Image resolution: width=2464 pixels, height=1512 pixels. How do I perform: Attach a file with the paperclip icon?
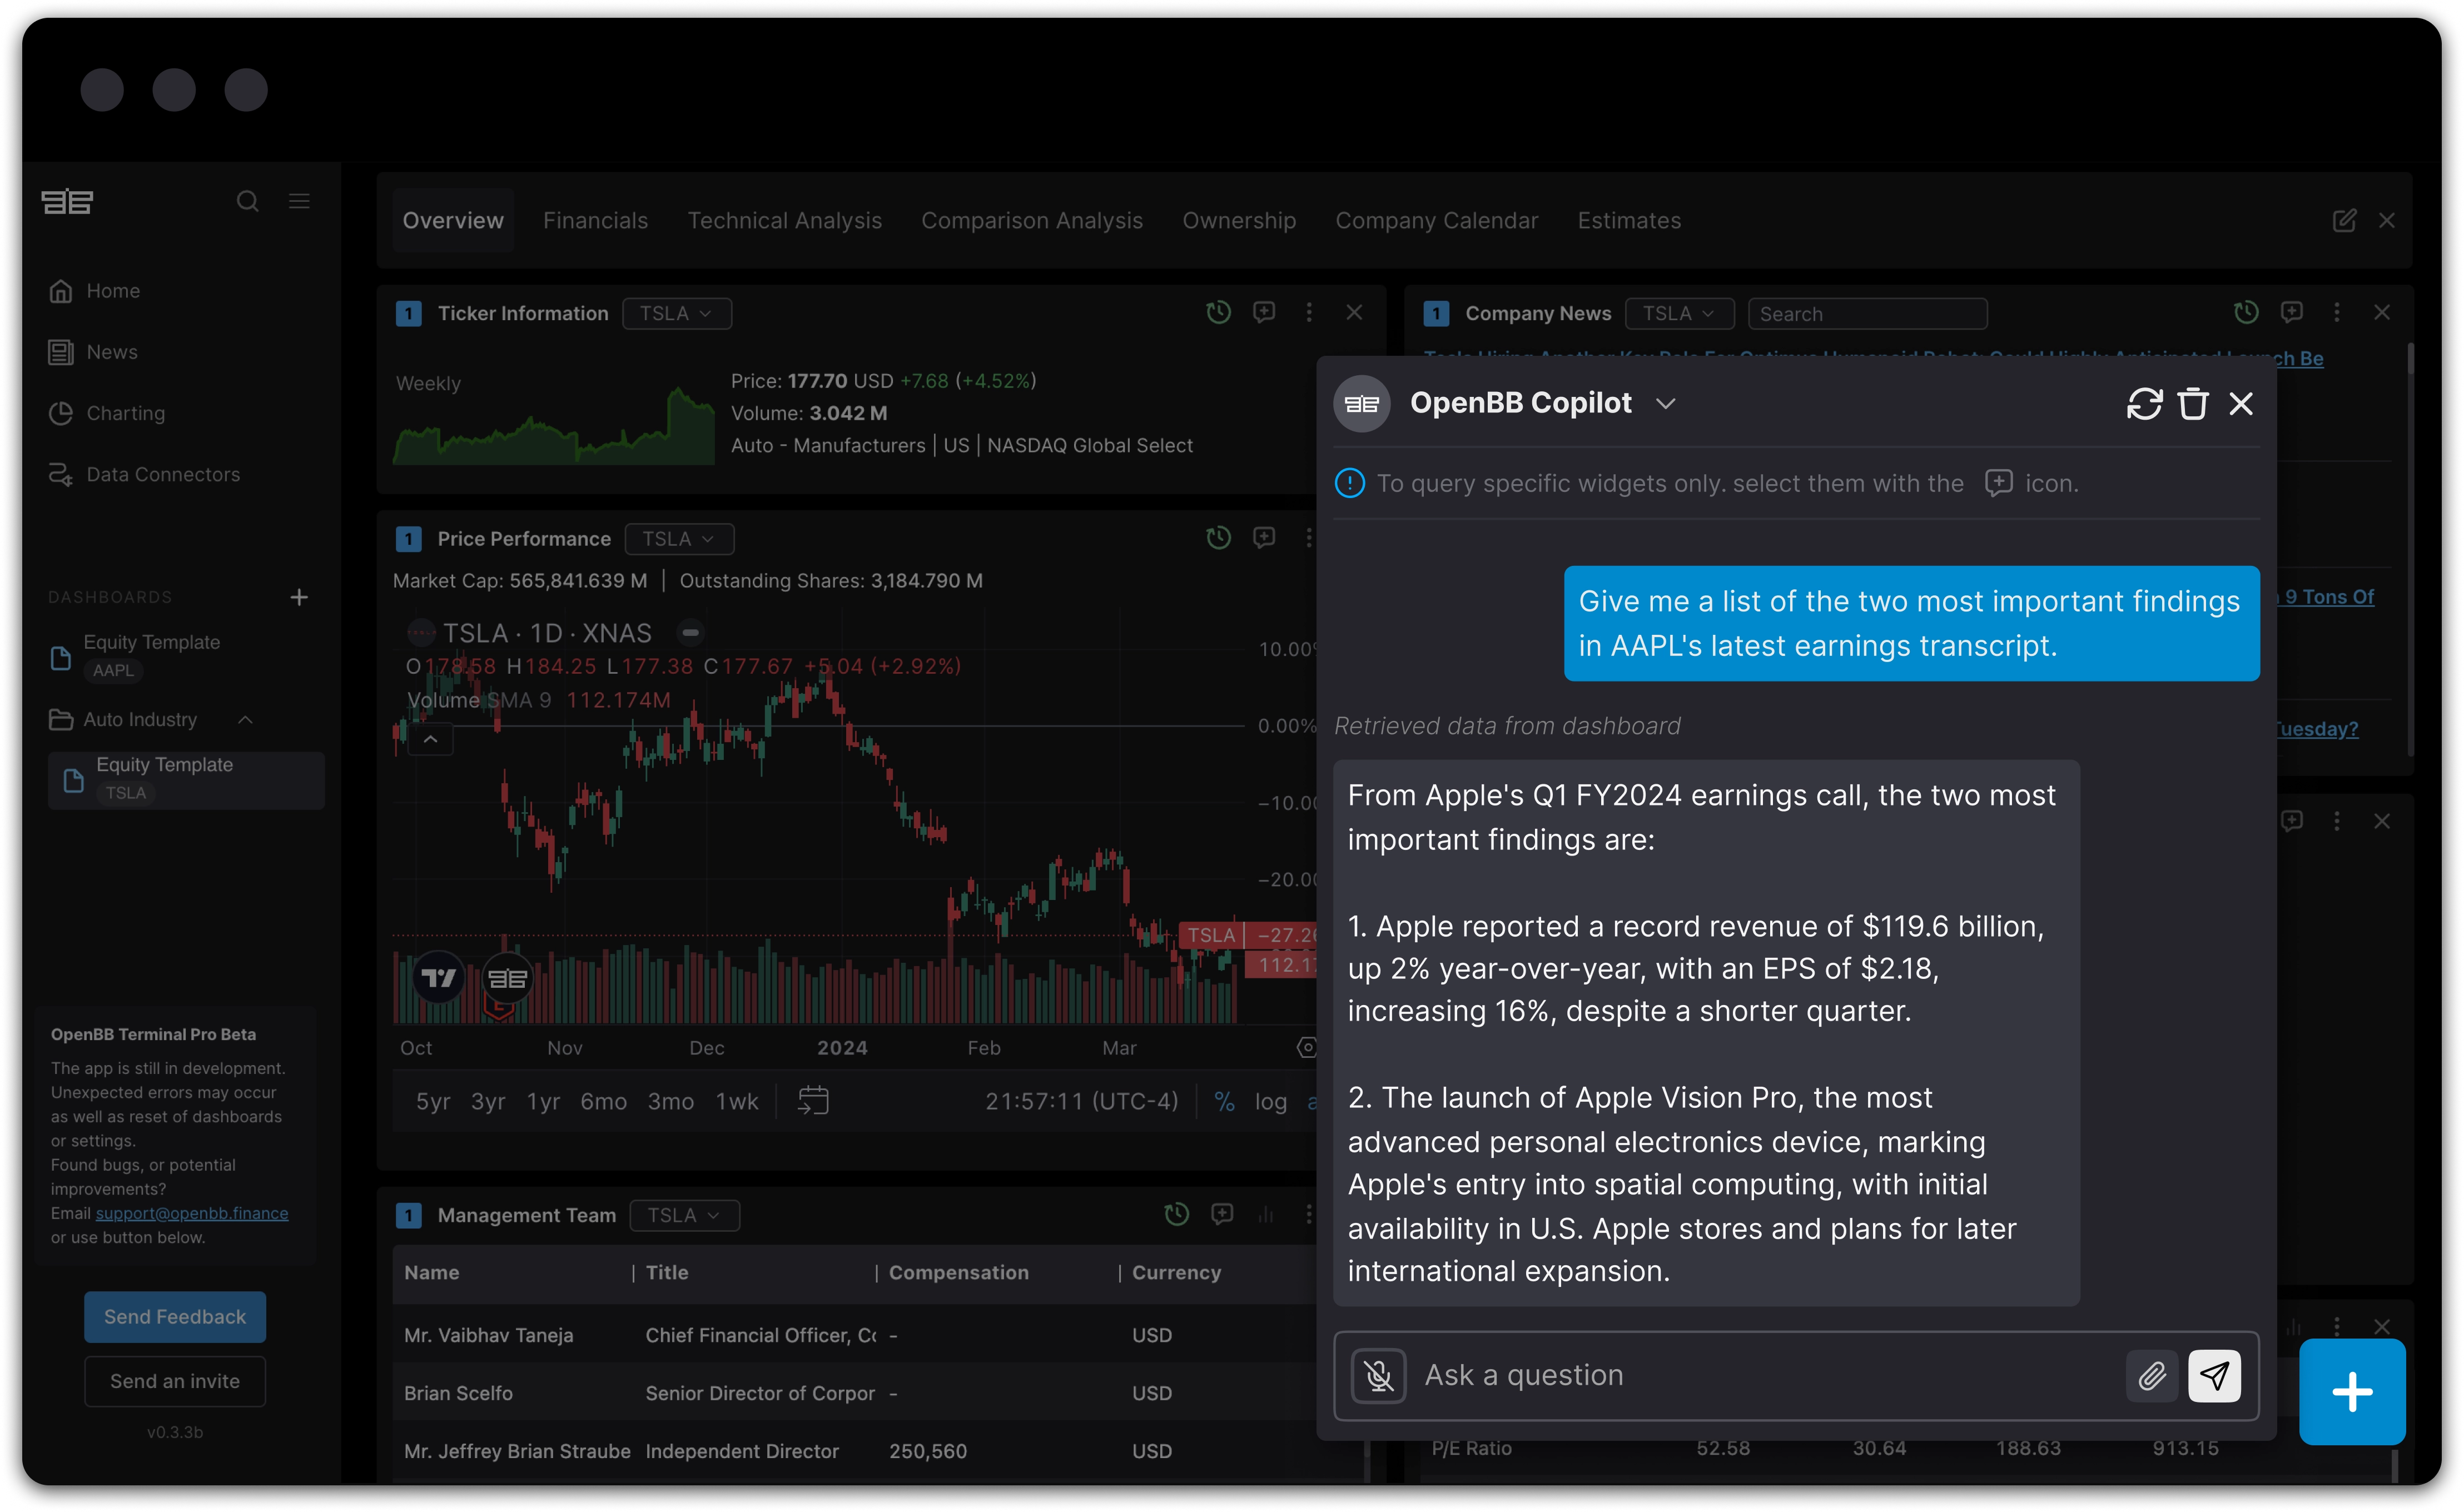2152,1376
